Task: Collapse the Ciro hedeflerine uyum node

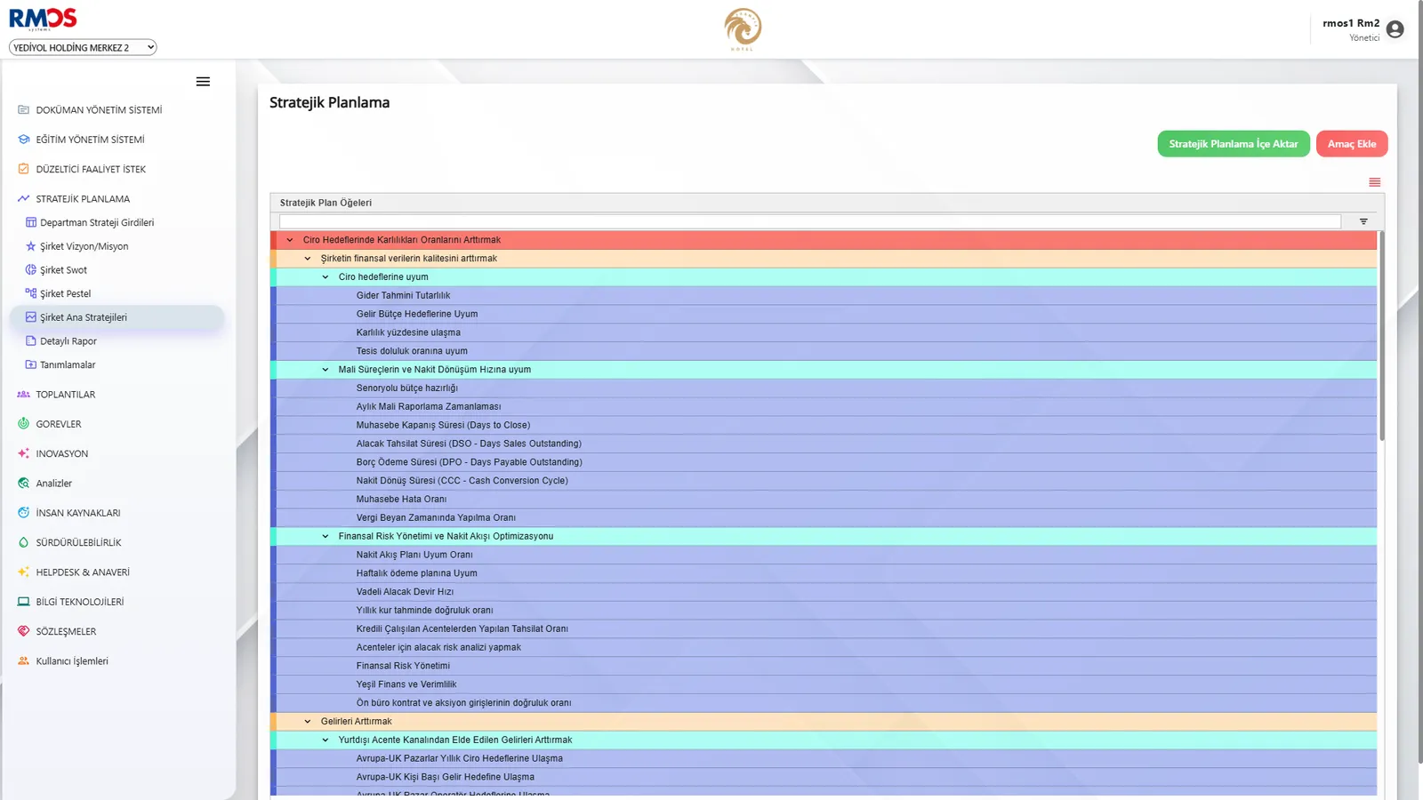Action: coord(326,277)
